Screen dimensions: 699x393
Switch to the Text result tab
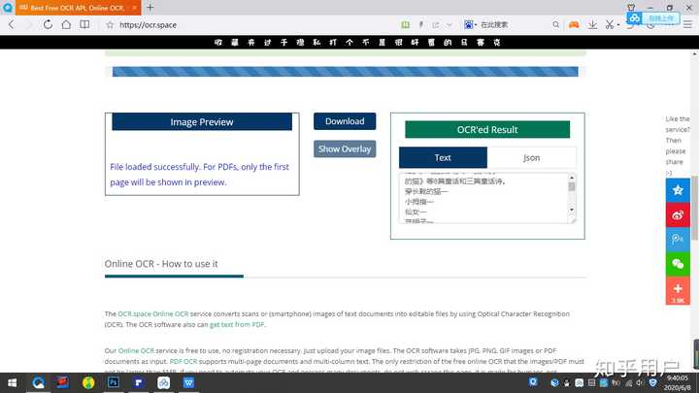point(443,158)
